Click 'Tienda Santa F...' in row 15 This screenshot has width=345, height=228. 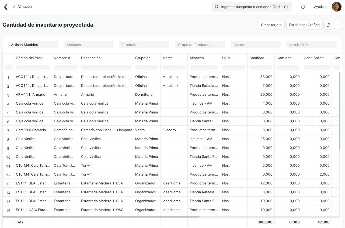(204, 201)
